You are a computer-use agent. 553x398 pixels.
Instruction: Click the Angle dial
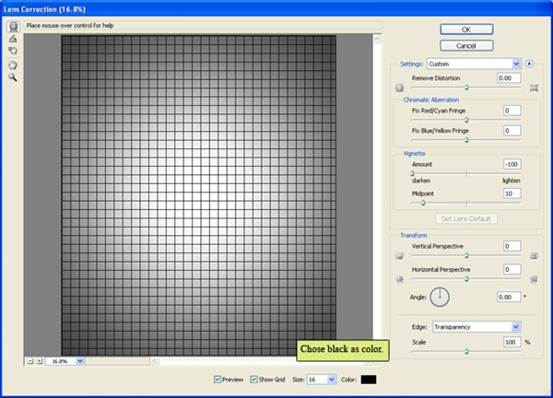(441, 297)
